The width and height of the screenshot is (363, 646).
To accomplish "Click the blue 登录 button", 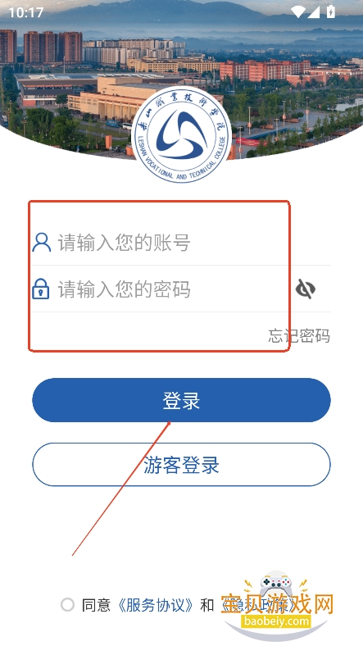I will 182,400.
